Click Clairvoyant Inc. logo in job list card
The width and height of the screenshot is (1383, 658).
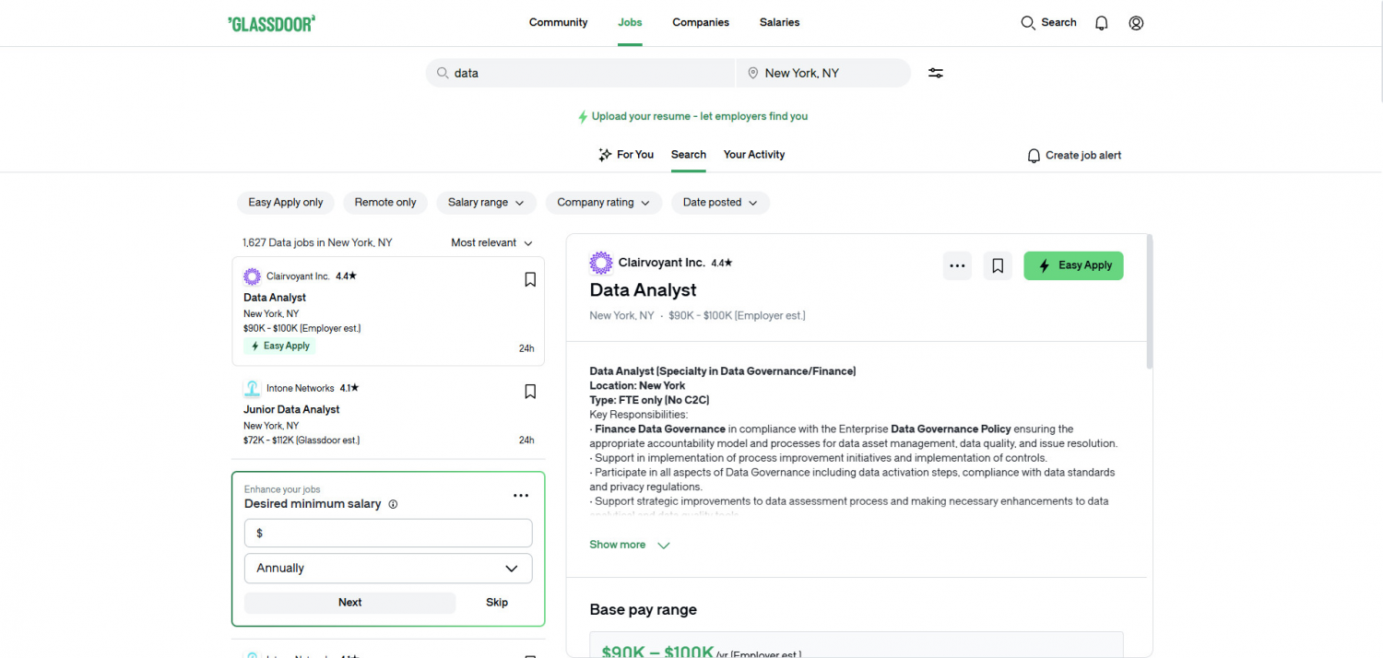[252, 276]
